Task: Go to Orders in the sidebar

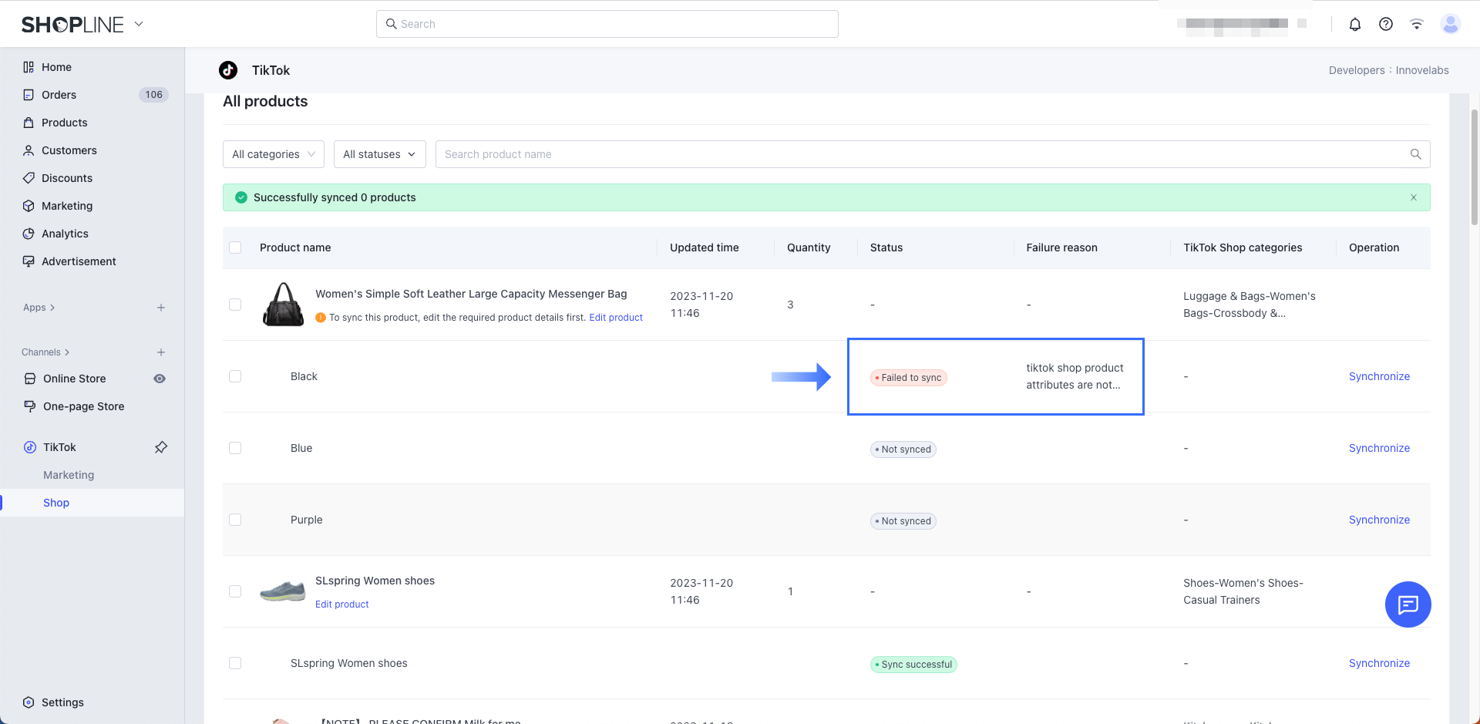Action: [x=59, y=95]
